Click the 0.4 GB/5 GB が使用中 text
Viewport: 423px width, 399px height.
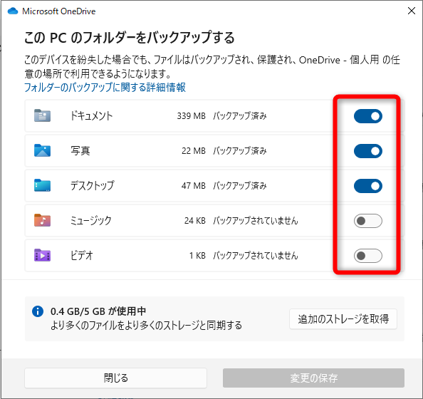coord(98,311)
